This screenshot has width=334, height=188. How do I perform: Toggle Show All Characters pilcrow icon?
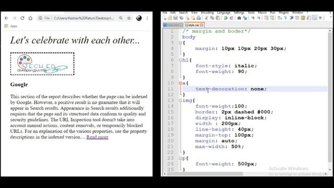click(285, 18)
